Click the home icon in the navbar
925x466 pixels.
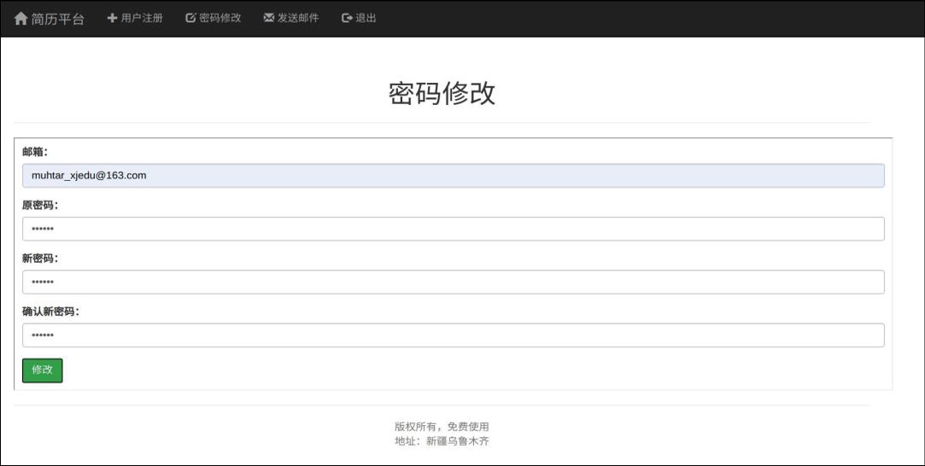[x=21, y=19]
